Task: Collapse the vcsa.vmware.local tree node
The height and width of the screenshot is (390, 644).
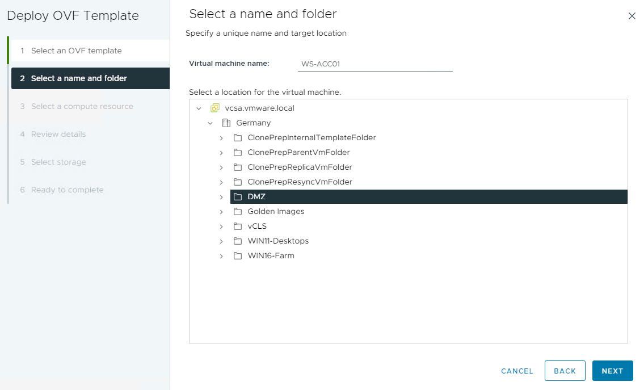Action: pos(199,108)
